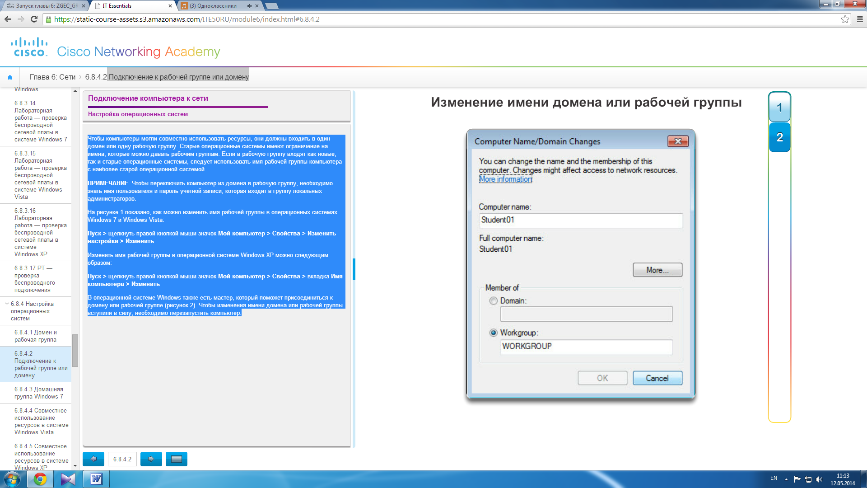The image size is (867, 488).
Task: Click the Cisco logo
Action: pos(29,47)
